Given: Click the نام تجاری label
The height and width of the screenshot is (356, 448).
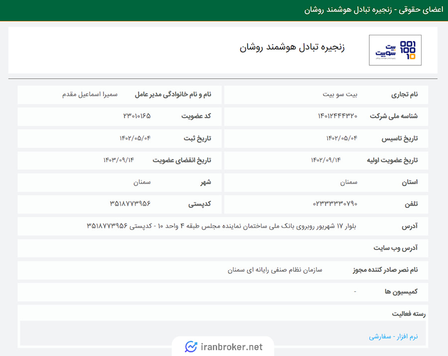Looking at the screenshot, I should click(x=404, y=94).
